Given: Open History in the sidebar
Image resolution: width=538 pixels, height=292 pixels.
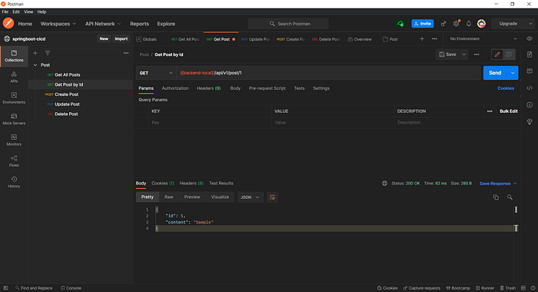Looking at the screenshot, I should [x=14, y=182].
